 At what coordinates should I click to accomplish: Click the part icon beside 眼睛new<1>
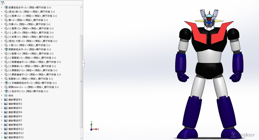(x=6, y=87)
